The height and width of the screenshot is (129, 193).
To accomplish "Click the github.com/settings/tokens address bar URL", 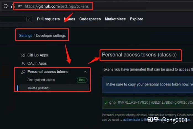I will pos(57,6).
